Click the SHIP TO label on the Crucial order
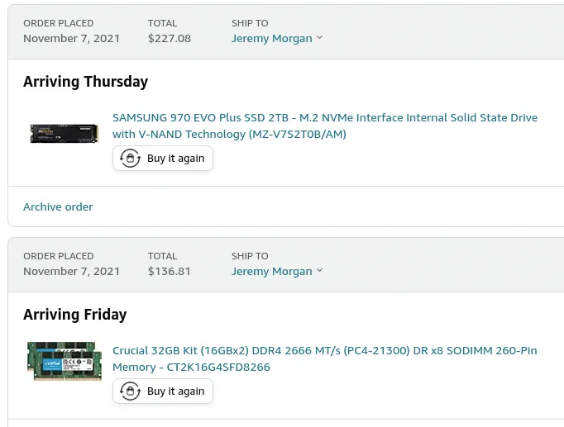This screenshot has height=427, width=564. 250,256
